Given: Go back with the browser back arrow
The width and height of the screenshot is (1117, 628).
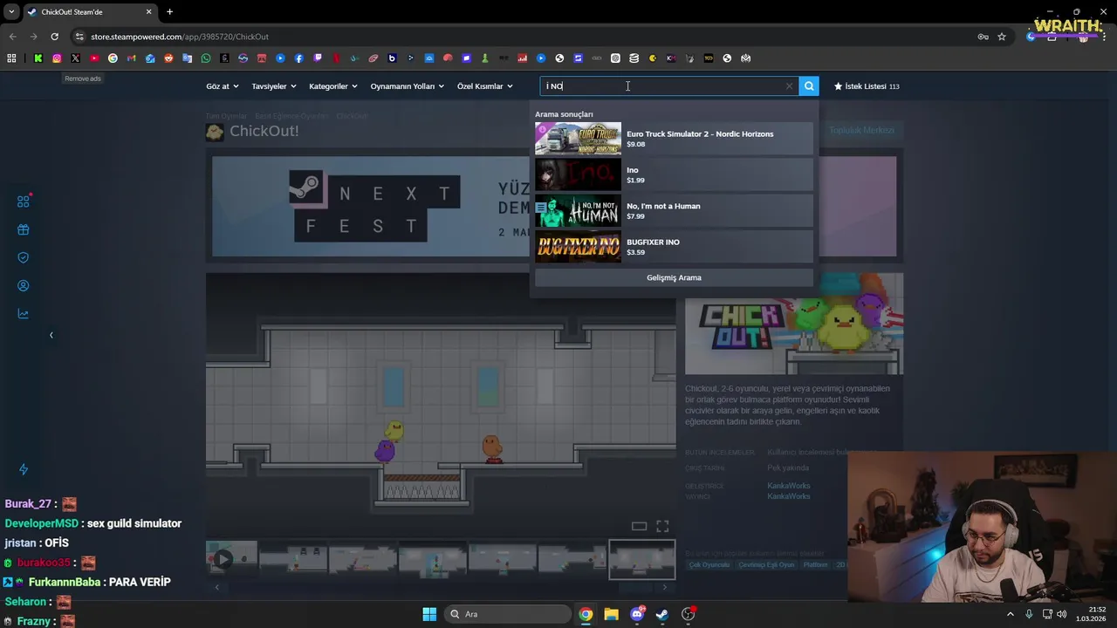Looking at the screenshot, I should tap(12, 37).
